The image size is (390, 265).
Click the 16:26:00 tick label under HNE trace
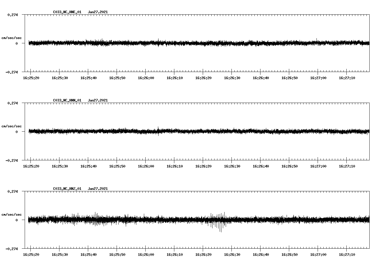pyautogui.click(x=146, y=77)
